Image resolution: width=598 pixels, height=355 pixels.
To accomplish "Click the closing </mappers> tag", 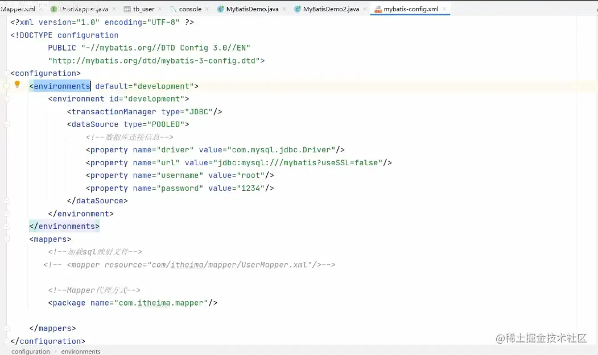I will click(x=52, y=328).
